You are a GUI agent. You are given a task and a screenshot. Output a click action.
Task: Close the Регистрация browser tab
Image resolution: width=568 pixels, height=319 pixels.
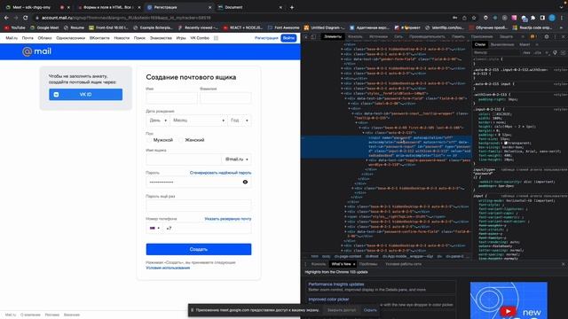click(209, 7)
